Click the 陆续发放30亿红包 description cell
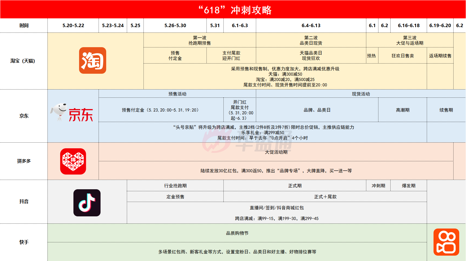The image size is (466, 261). 276,171
